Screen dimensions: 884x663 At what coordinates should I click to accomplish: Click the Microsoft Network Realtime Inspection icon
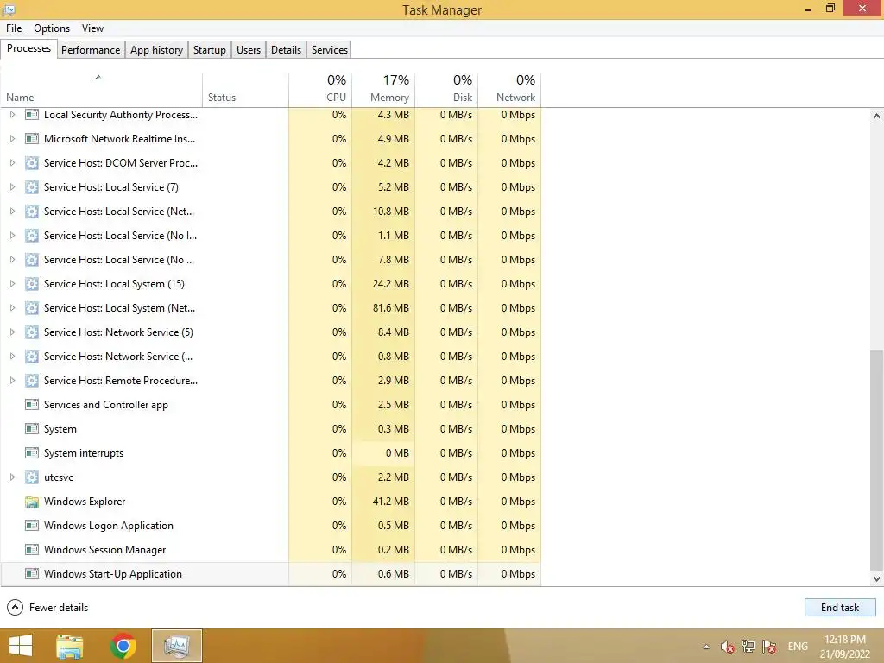(x=32, y=139)
